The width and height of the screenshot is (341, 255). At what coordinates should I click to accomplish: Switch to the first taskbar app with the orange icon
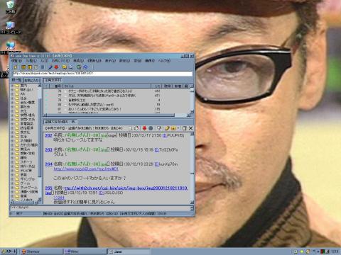(41, 251)
